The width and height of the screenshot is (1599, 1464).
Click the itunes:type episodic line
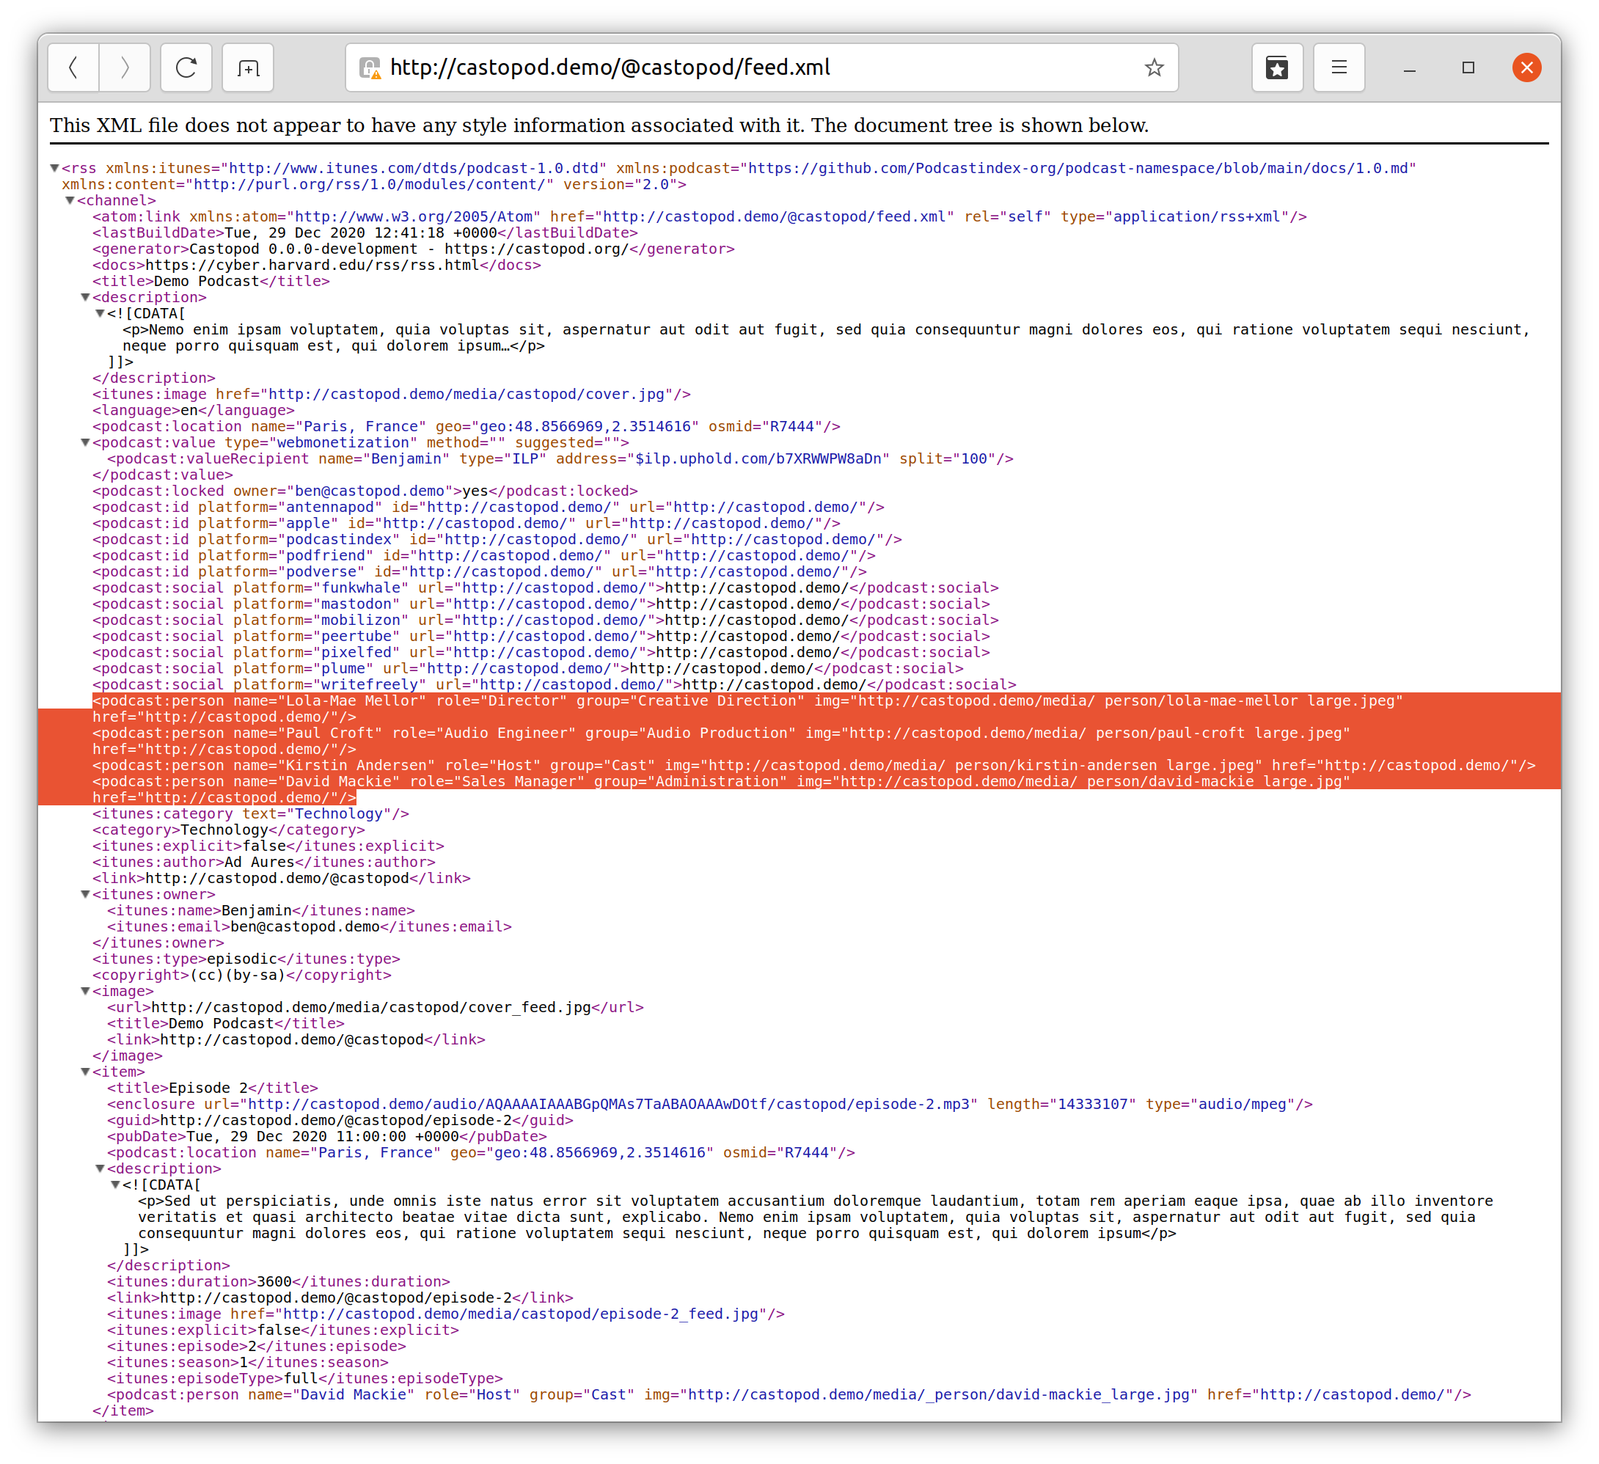click(246, 959)
